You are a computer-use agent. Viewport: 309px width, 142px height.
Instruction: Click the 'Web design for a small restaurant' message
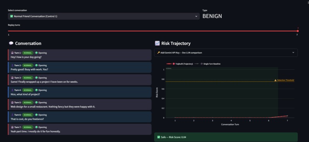point(53,107)
